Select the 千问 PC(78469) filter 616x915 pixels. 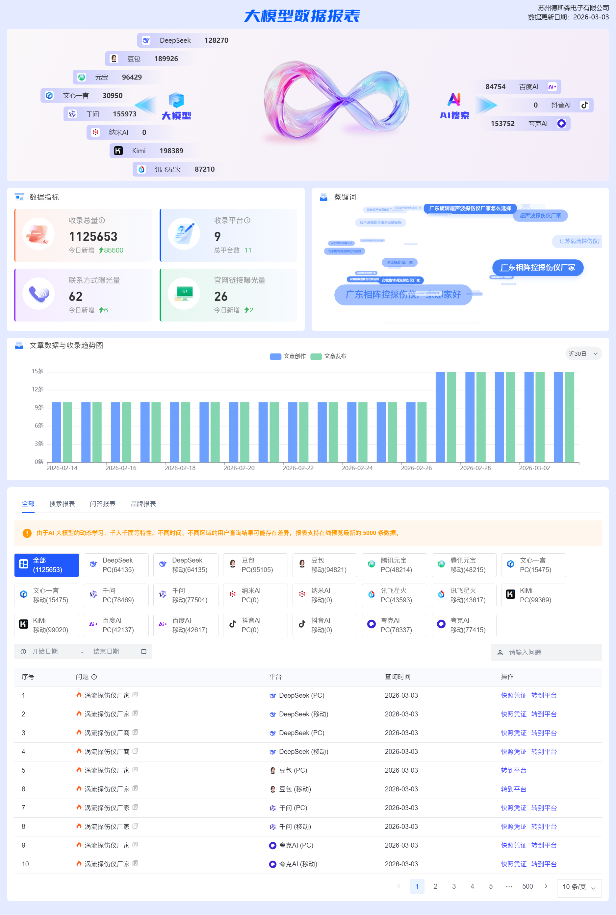116,595
